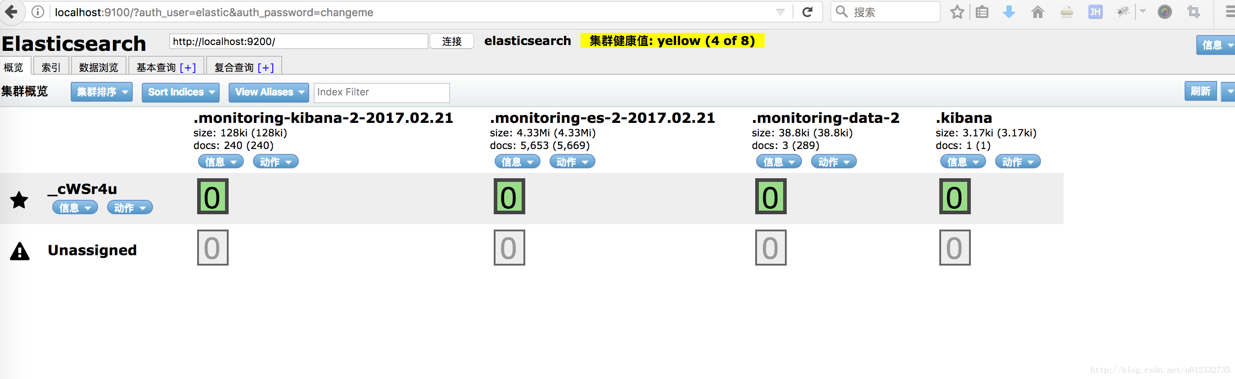Add a new 复合查询 tab with [+]
1235x379 pixels.
pos(266,68)
